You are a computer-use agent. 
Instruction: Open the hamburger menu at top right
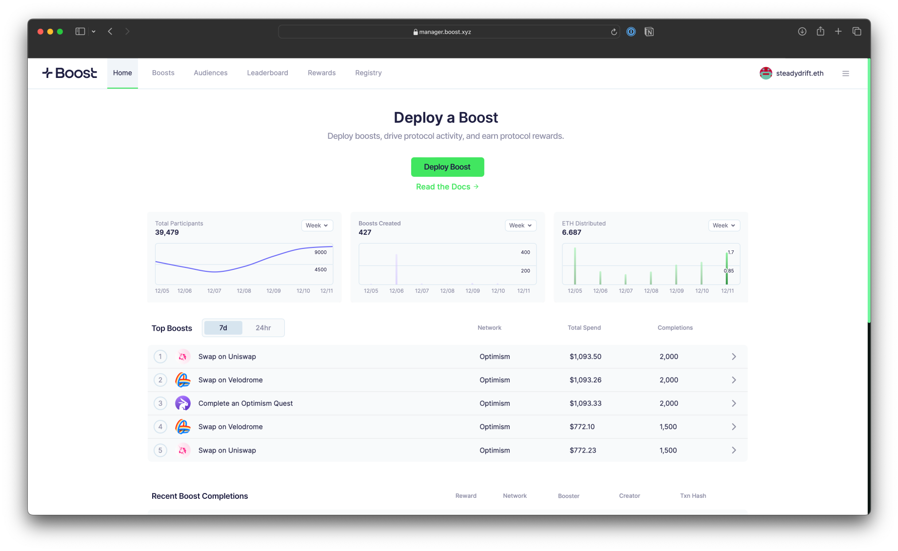(846, 73)
